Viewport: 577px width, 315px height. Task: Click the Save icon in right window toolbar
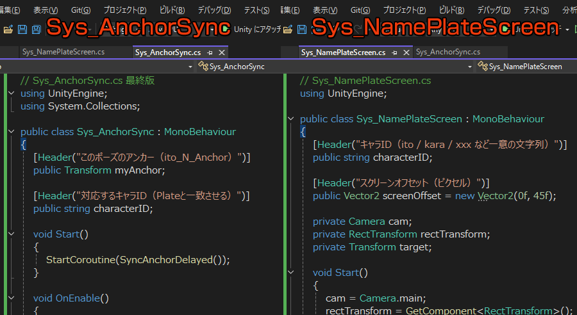coord(301,29)
